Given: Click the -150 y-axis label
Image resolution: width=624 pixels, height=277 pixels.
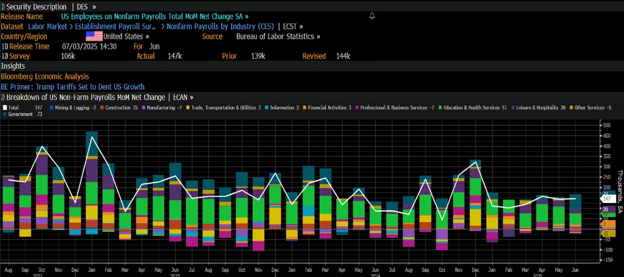Looking at the screenshot, I should point(607,261).
